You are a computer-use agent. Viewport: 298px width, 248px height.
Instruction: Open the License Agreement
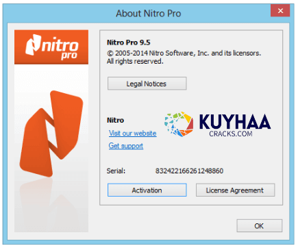click(235, 190)
